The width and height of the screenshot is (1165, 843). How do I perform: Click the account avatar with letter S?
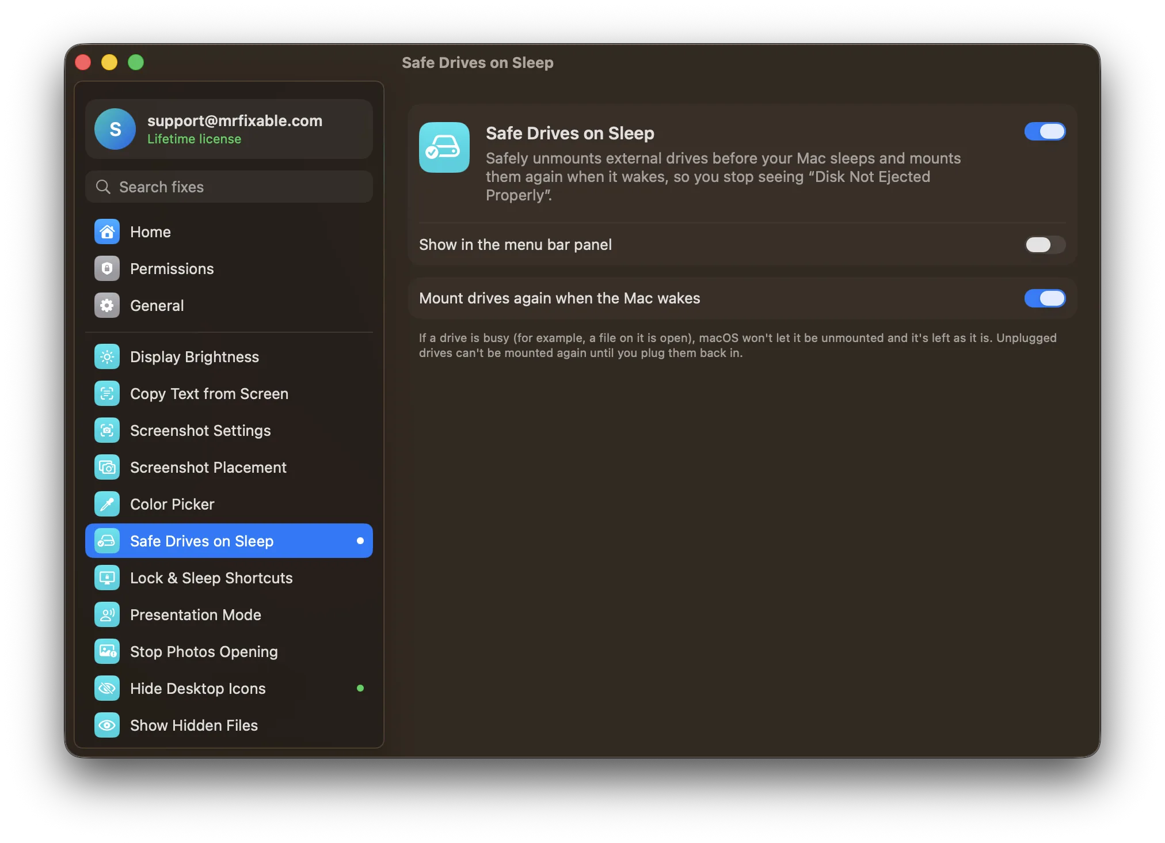point(115,129)
